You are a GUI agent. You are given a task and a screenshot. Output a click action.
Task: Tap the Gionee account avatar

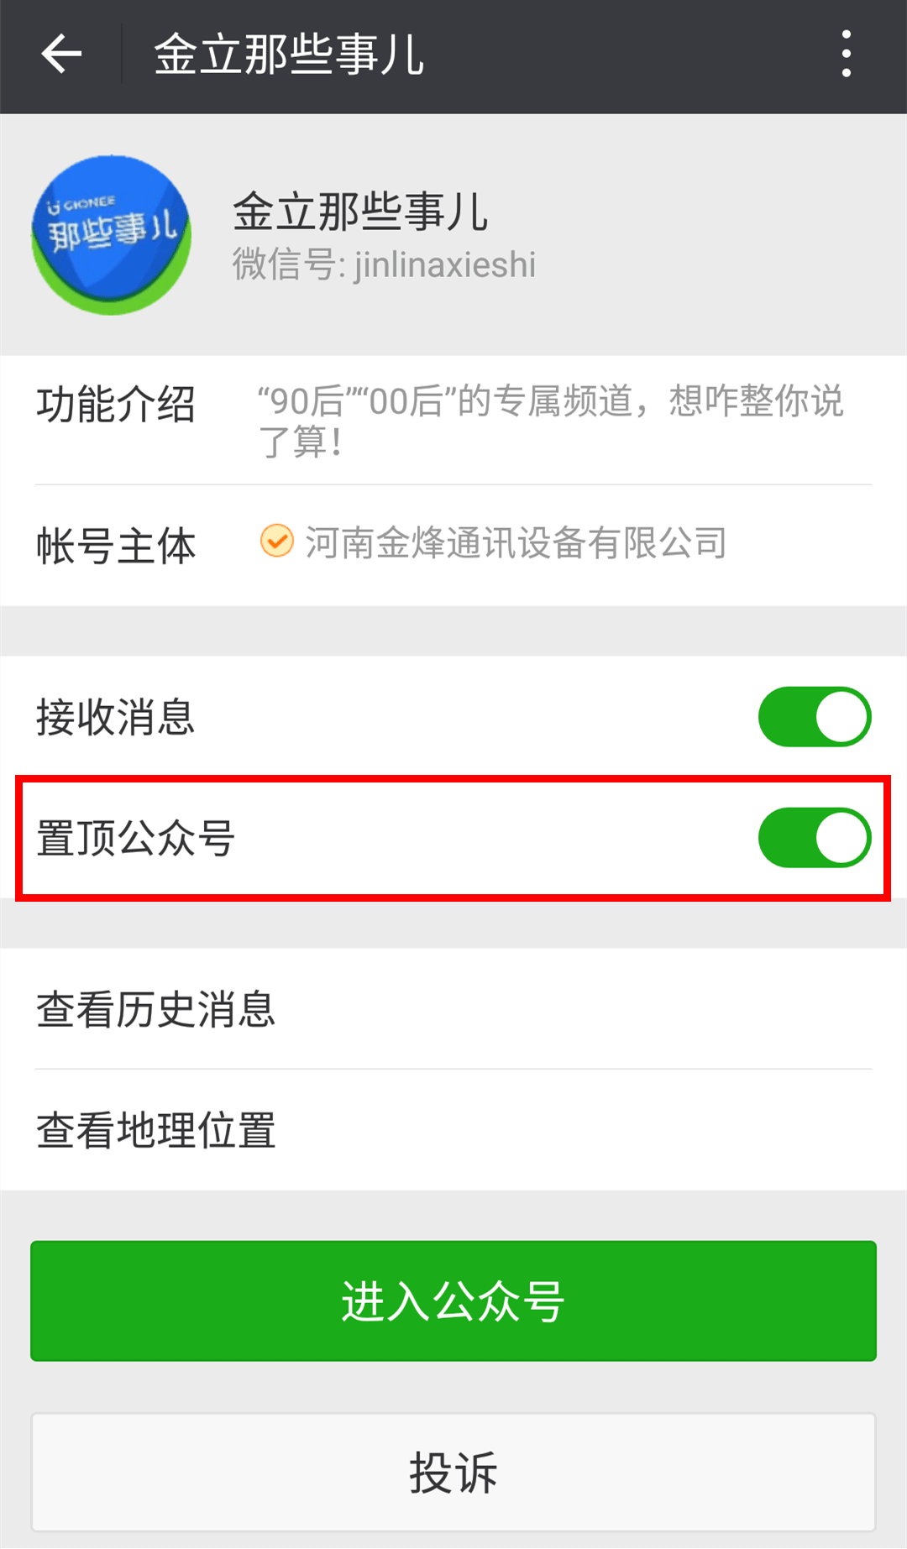pos(112,235)
